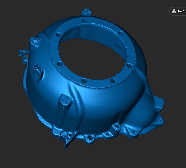Click the three-circles color mode icon

point(174,11)
